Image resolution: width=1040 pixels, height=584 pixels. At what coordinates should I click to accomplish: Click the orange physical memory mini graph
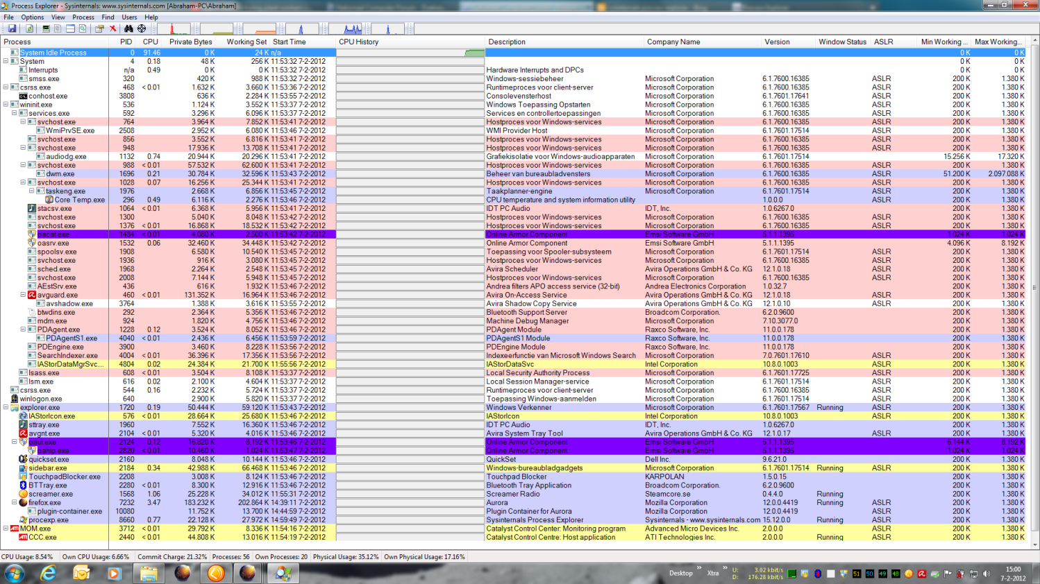tap(258, 28)
